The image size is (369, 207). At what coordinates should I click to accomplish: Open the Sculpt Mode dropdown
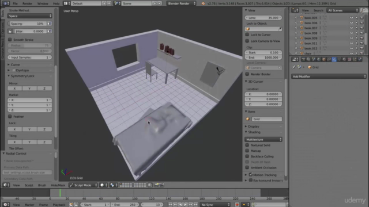click(x=83, y=185)
